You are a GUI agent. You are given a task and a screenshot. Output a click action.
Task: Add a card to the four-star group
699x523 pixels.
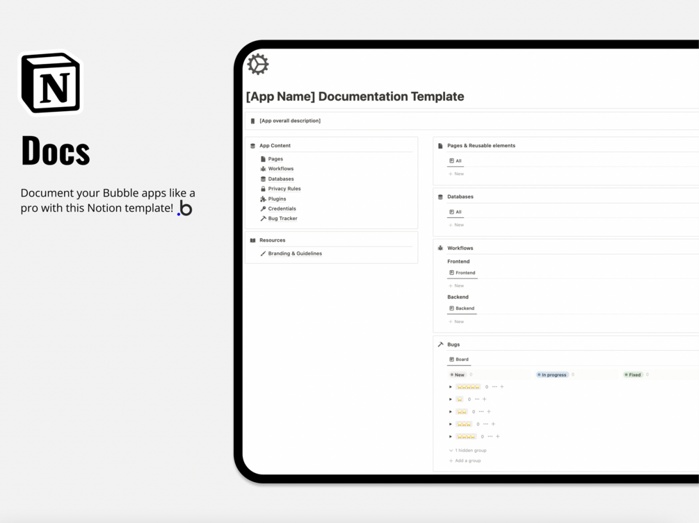498,437
